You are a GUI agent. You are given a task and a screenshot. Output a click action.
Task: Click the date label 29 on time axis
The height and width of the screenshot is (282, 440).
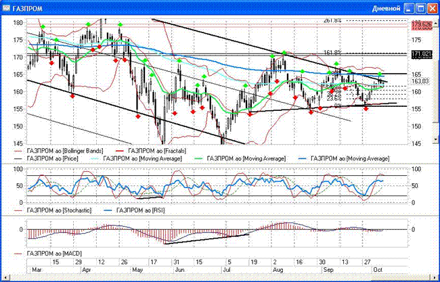pos(78,262)
